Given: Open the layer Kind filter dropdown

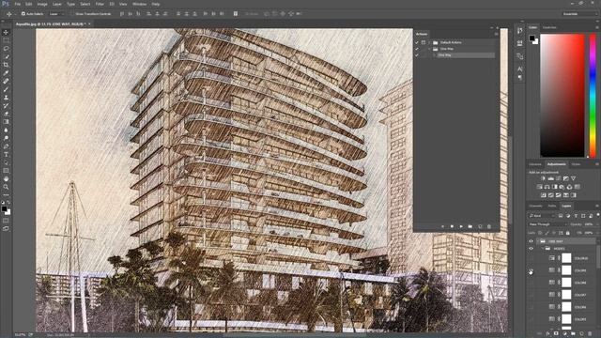Looking at the screenshot, I should (x=542, y=216).
